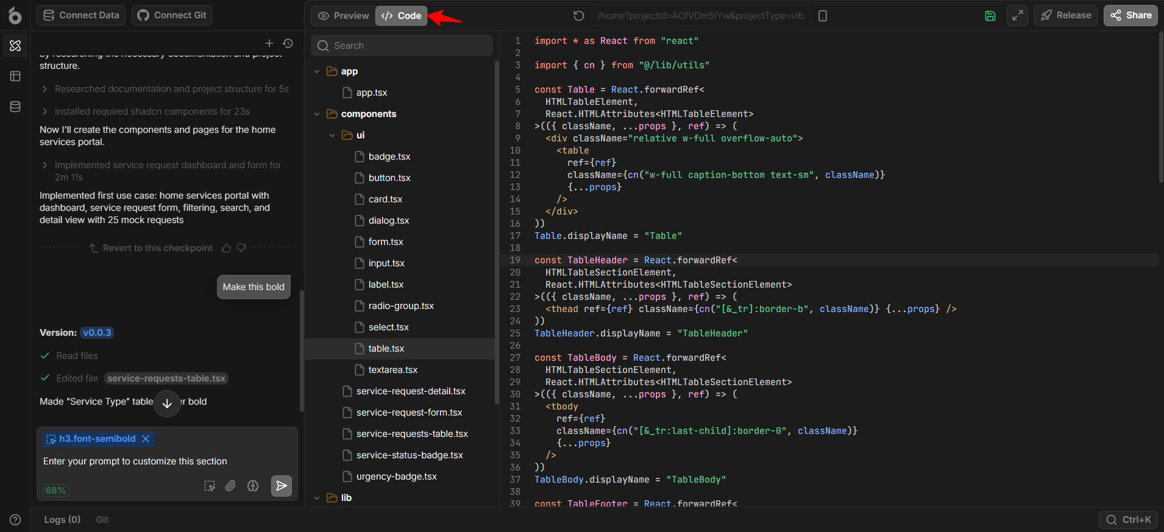Viewport: 1164px width, 532px height.
Task: Click the file Search field
Action: (x=402, y=46)
